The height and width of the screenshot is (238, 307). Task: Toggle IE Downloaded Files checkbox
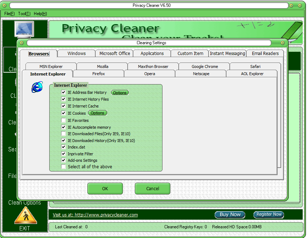tap(64, 134)
